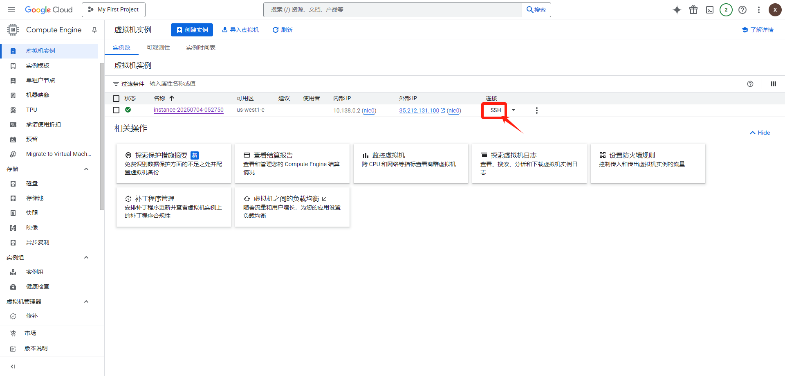Image resolution: width=785 pixels, height=376 pixels.
Task: Click the 刷新 refresh button
Action: [283, 30]
